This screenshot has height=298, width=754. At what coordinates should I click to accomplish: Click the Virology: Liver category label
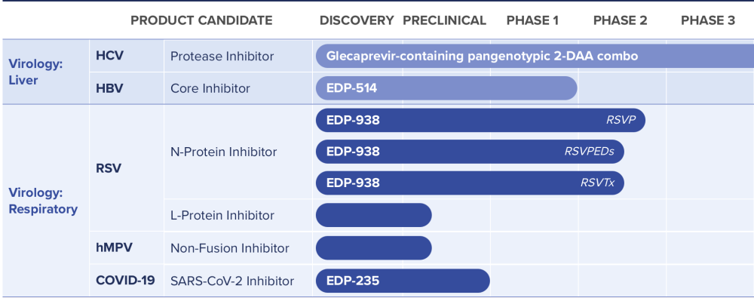point(35,72)
